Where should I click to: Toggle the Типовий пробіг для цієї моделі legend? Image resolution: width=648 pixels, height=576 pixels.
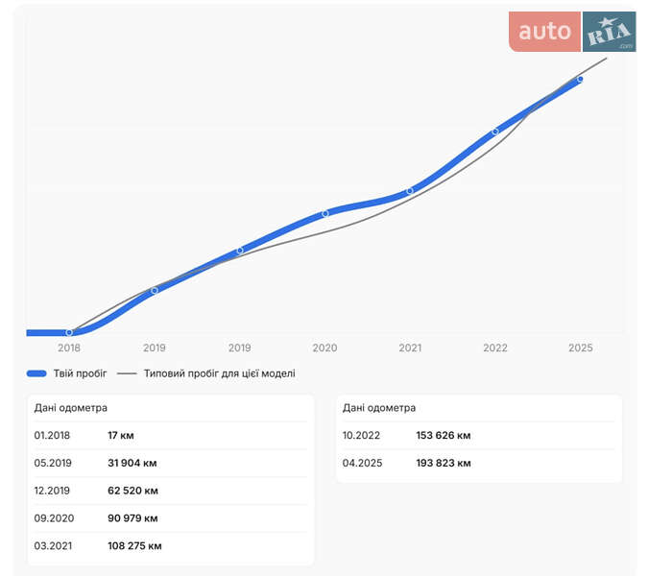(x=219, y=373)
